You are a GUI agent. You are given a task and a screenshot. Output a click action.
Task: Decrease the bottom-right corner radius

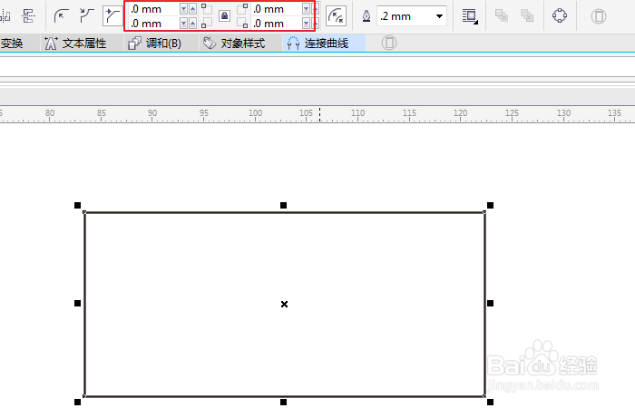[x=307, y=24]
